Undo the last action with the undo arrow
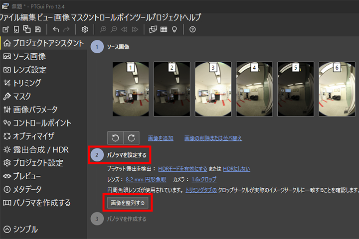This screenshot has width=359, height=239. [x=56, y=29]
